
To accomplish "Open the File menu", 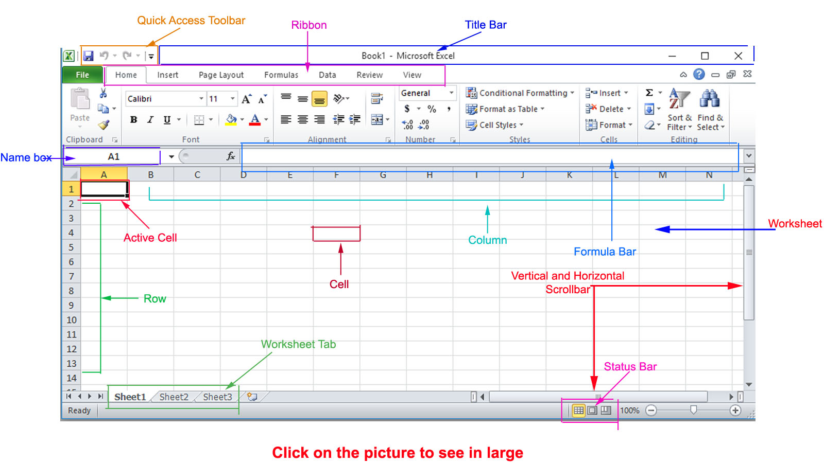I will 81,75.
